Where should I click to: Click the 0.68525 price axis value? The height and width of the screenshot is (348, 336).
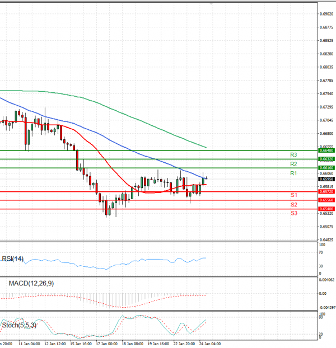pyautogui.click(x=326, y=41)
